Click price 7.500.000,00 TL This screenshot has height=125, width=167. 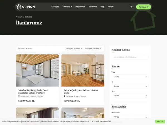click(72, 101)
